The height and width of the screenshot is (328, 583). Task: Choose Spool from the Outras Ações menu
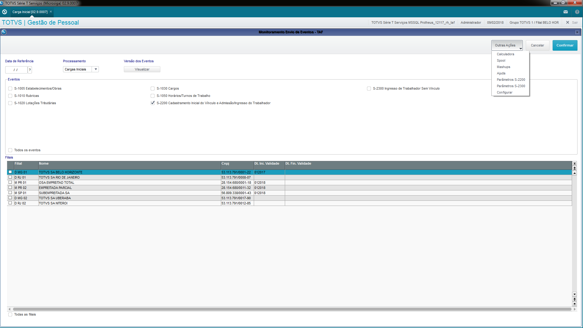click(501, 60)
